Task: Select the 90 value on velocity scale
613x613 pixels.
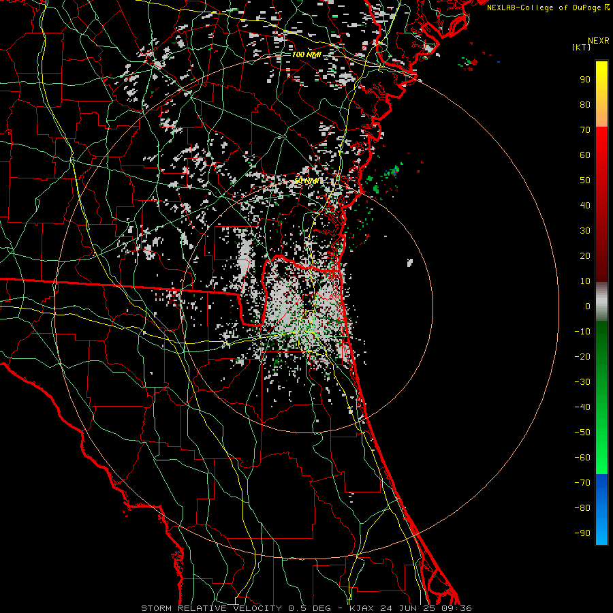Action: (x=585, y=80)
